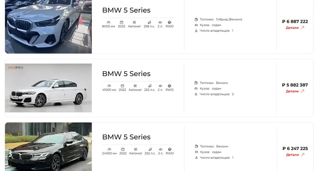The height and width of the screenshot is (171, 323).
Task: Click the engine icon above 2 л., second listing
Action: pos(160,86)
